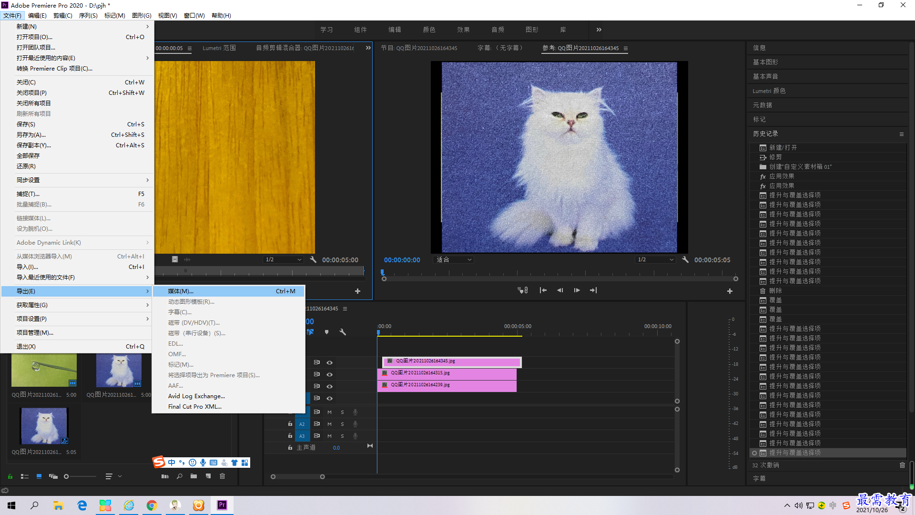This screenshot has height=515, width=915.
Task: Click the sort icons button in project panel
Action: (x=109, y=476)
